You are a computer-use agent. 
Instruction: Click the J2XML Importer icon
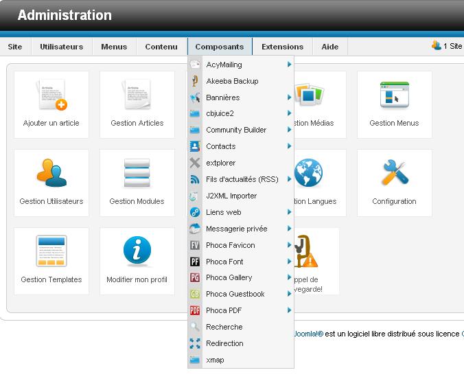pos(194,196)
